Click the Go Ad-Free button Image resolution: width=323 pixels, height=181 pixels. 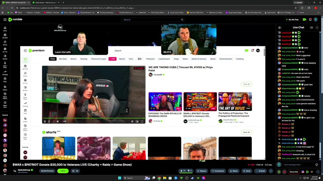(292, 20)
